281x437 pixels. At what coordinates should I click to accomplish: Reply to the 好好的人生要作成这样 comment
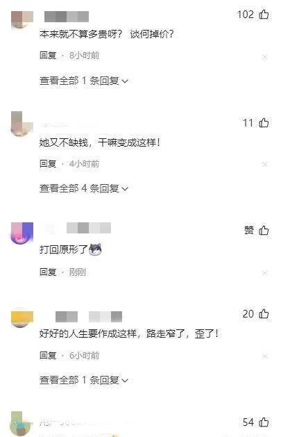tap(48, 355)
